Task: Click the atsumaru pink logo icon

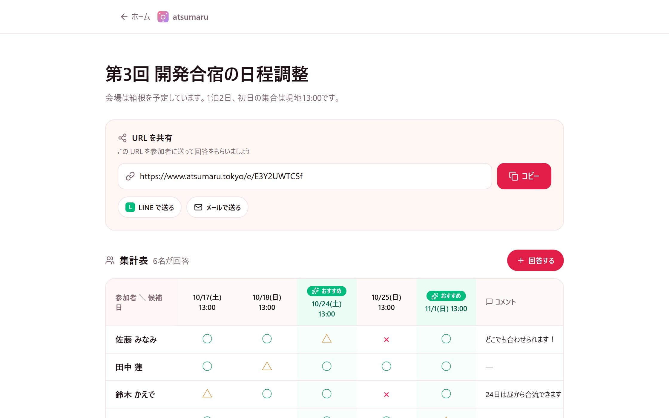Action: coord(163,17)
